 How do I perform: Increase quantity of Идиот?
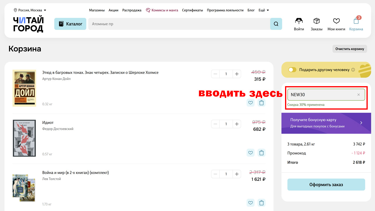point(237,124)
